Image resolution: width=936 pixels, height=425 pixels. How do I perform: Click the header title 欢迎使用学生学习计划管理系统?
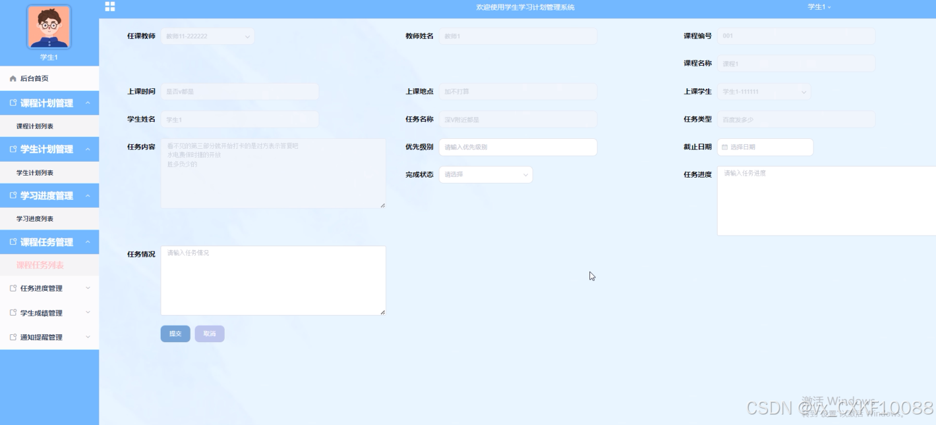[x=525, y=7]
